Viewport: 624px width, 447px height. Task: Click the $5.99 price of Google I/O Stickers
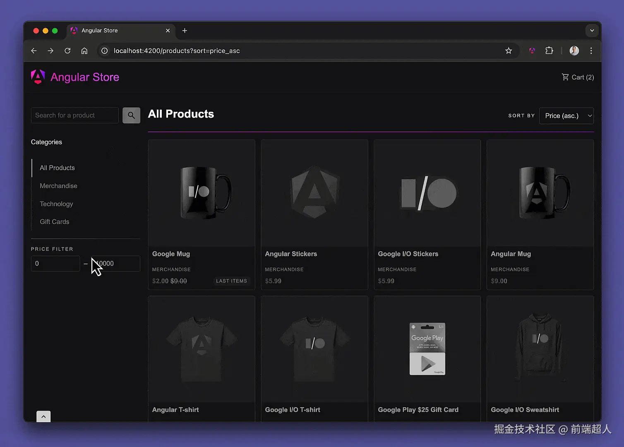(x=386, y=281)
